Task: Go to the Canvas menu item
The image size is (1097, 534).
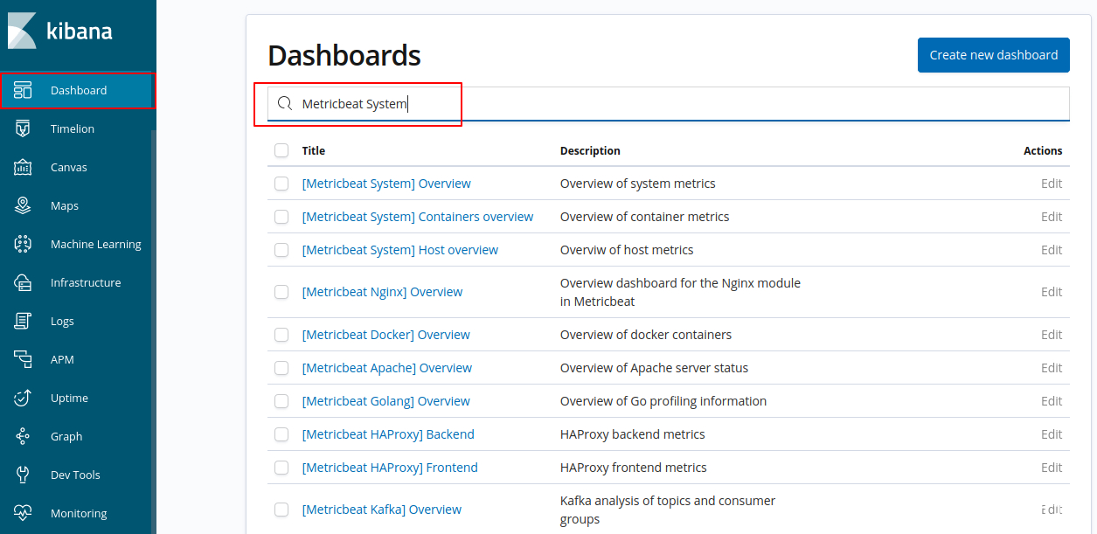Action: coord(69,167)
